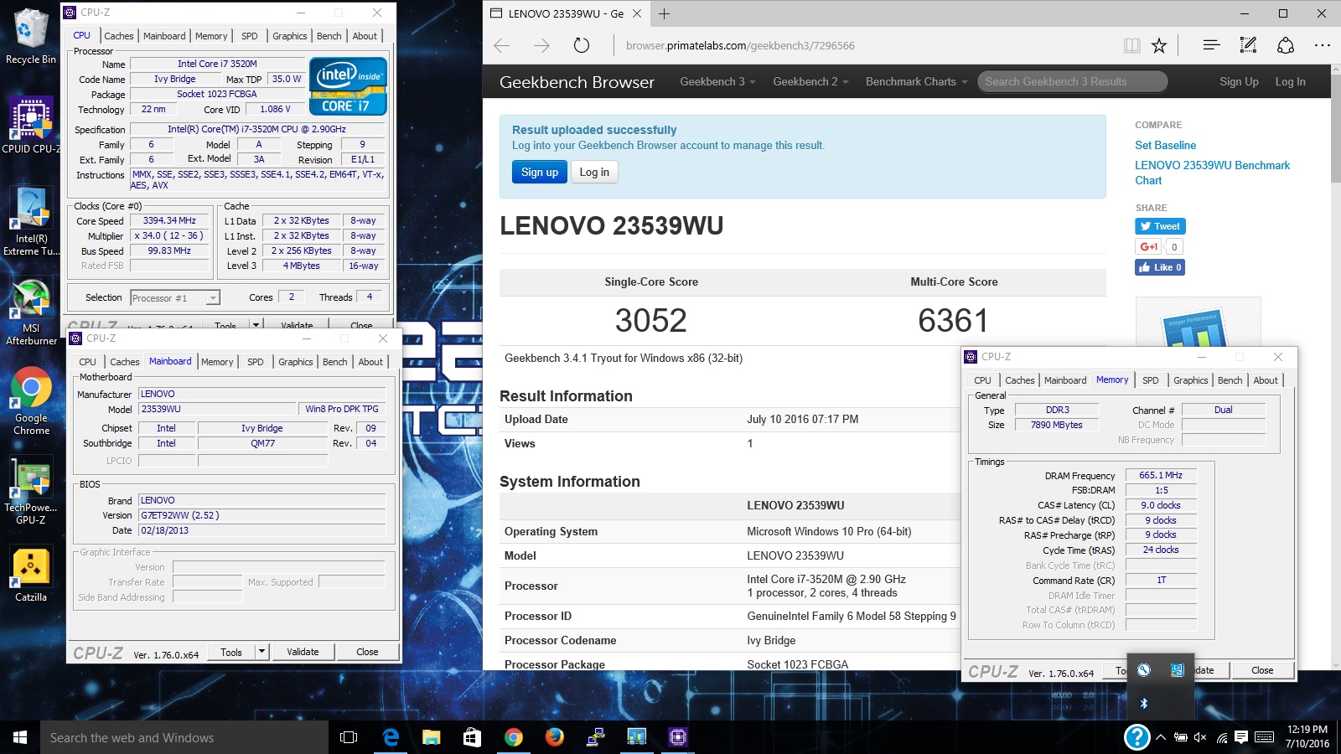The height and width of the screenshot is (754, 1341).
Task: Open CPU-Z from the taskbar
Action: (678, 737)
